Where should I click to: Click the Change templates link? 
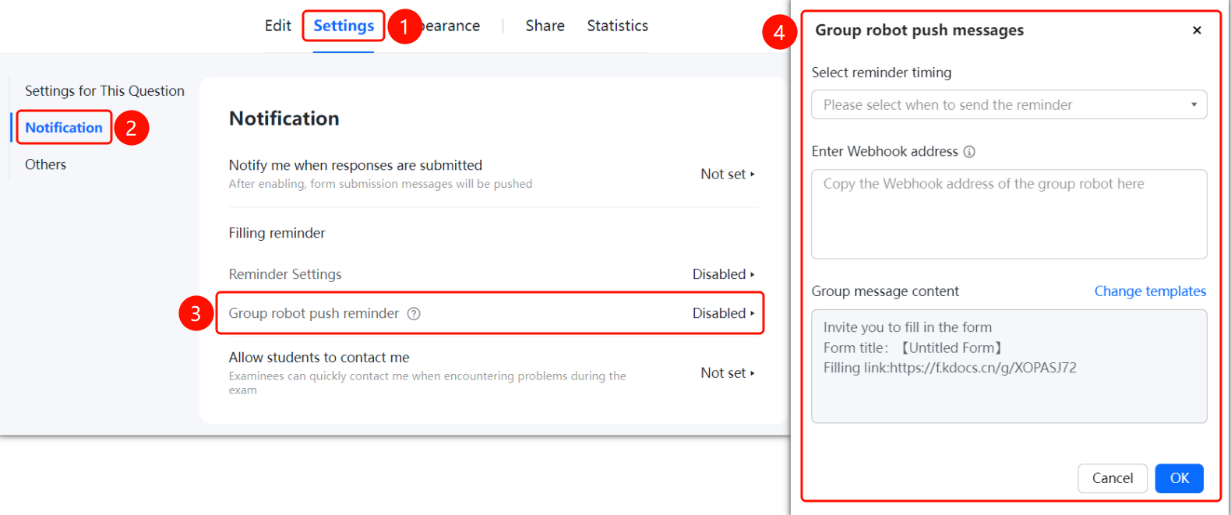[1150, 291]
